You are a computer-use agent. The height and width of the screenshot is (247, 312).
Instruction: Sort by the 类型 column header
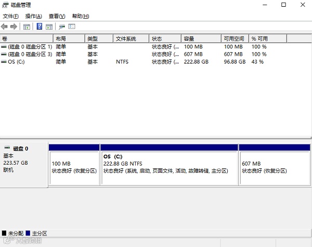(99, 39)
